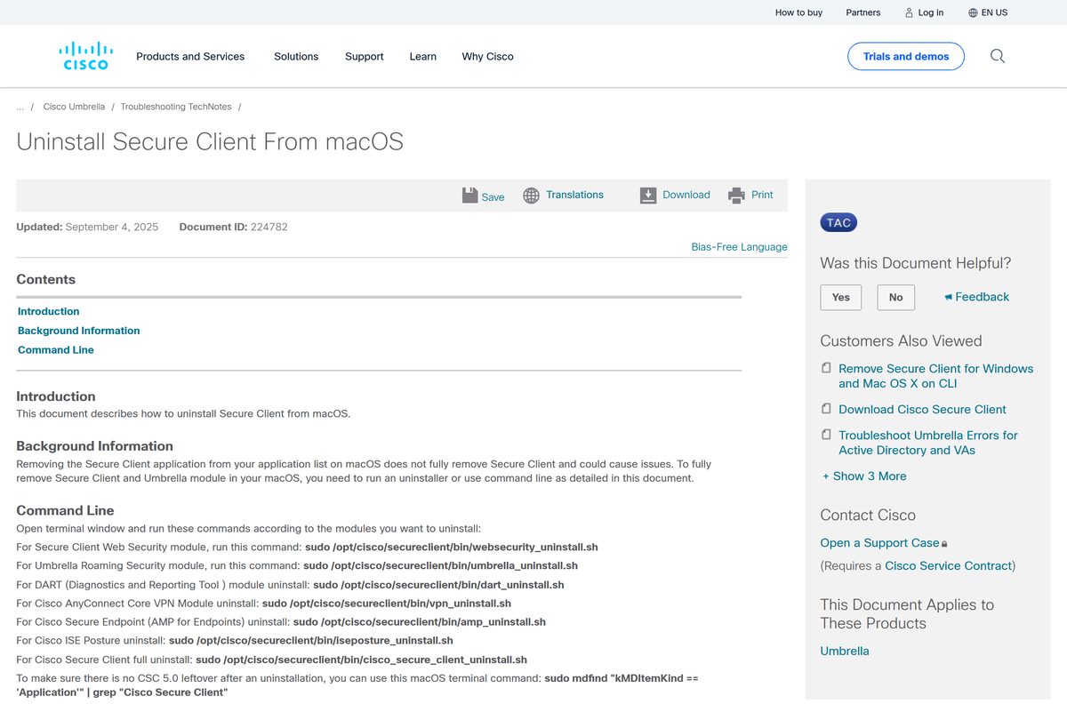Click the EN US globe icon

click(973, 12)
